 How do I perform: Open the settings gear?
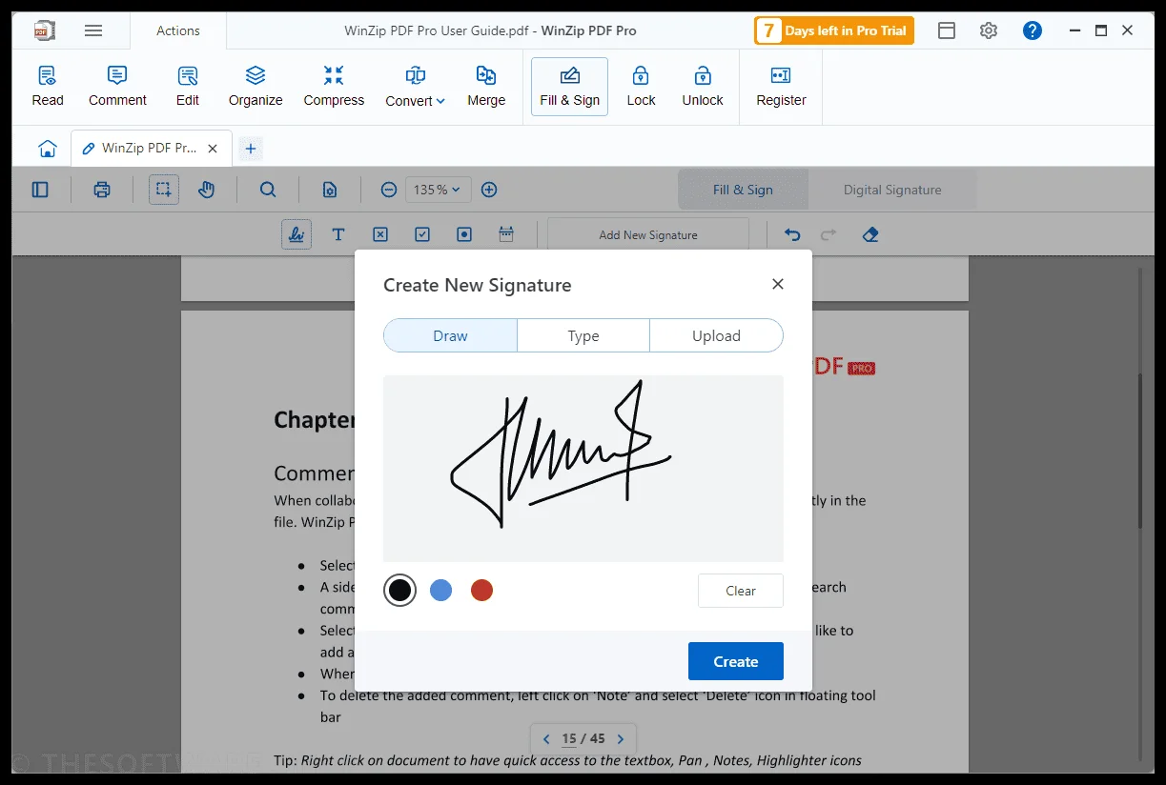coord(989,30)
